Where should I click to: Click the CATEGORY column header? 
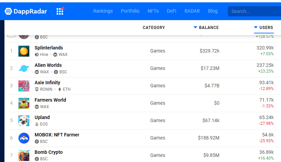click(x=154, y=28)
